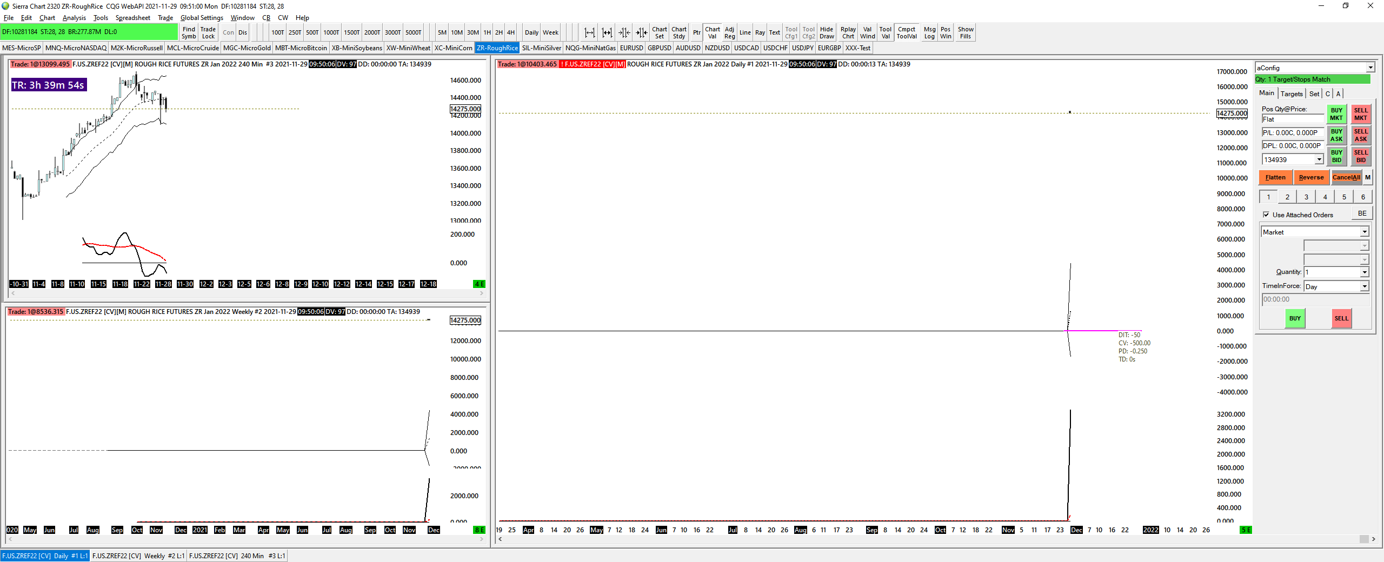This screenshot has width=1384, height=562.
Task: Select the Ptr pointer tool
Action: 697,33
